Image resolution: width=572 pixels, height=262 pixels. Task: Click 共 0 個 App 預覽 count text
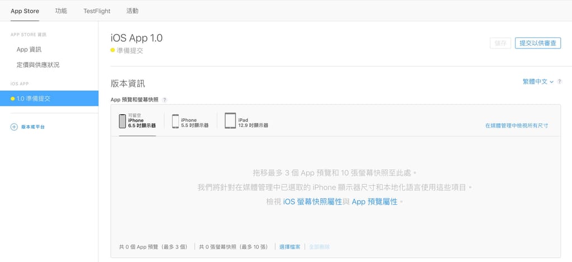[x=153, y=247]
